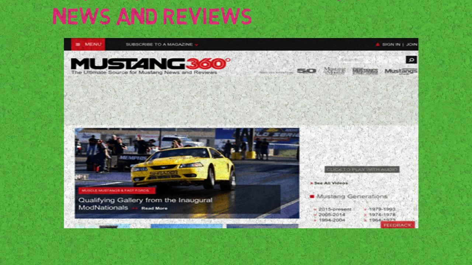Open the red FEEDBACK button

(398, 225)
